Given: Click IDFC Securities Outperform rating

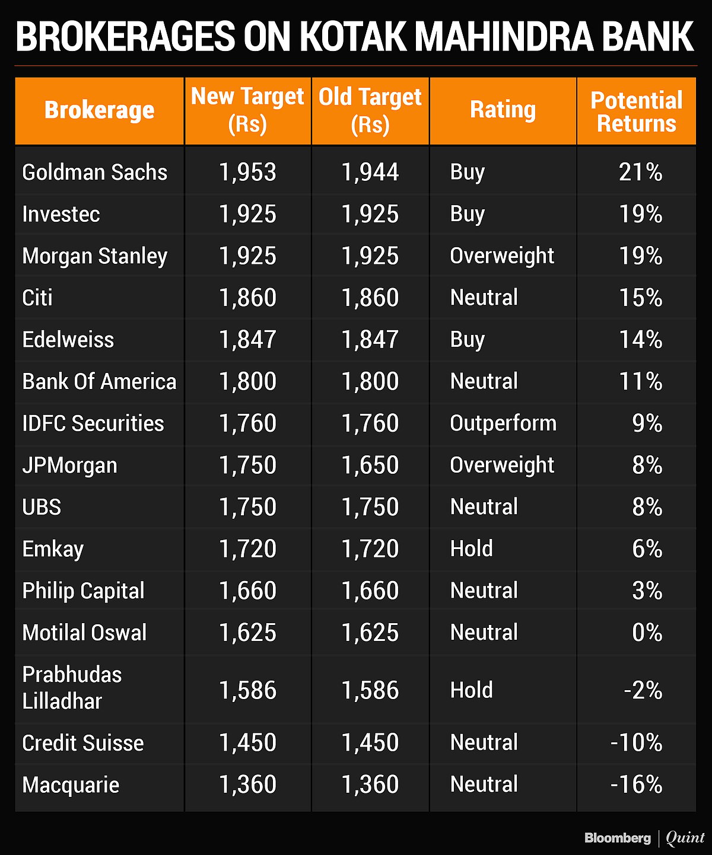Looking at the screenshot, I should 503,423.
